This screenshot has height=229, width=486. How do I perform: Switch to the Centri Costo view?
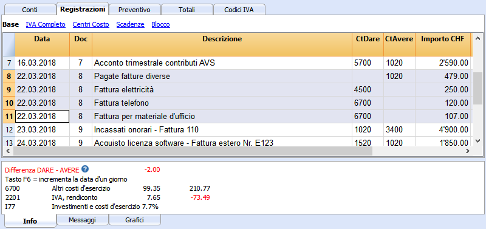(91, 24)
